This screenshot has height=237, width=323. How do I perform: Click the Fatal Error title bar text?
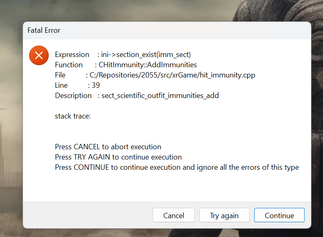(44, 30)
